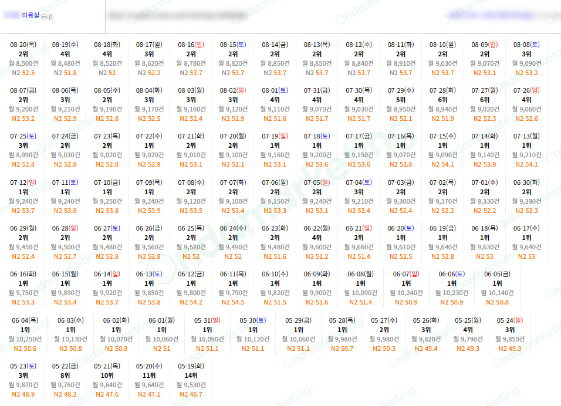Click the 월 9,370건 value

coord(442,201)
